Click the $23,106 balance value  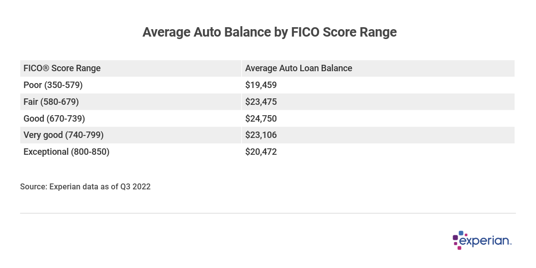(x=261, y=135)
